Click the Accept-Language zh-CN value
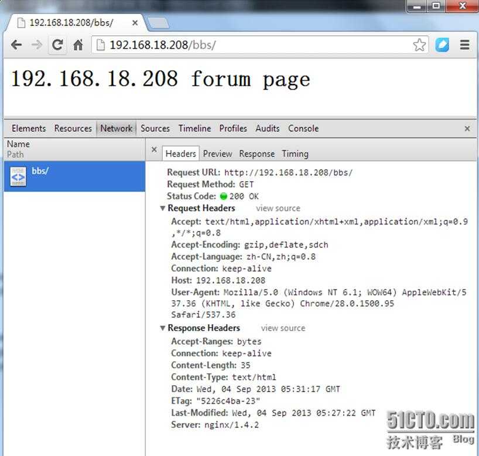Screen dimensions: 479x456 click(280, 257)
